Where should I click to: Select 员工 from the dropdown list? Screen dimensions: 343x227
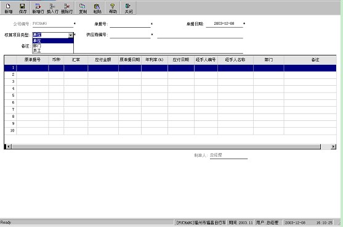[x=53, y=51]
